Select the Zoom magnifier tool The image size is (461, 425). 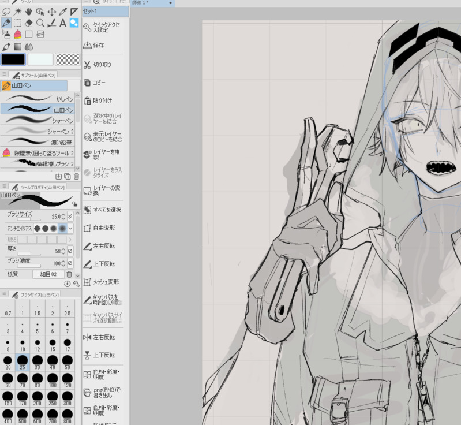[x=40, y=23]
